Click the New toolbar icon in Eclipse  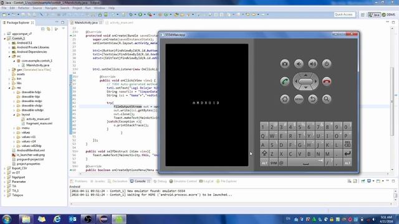click(x=4, y=15)
